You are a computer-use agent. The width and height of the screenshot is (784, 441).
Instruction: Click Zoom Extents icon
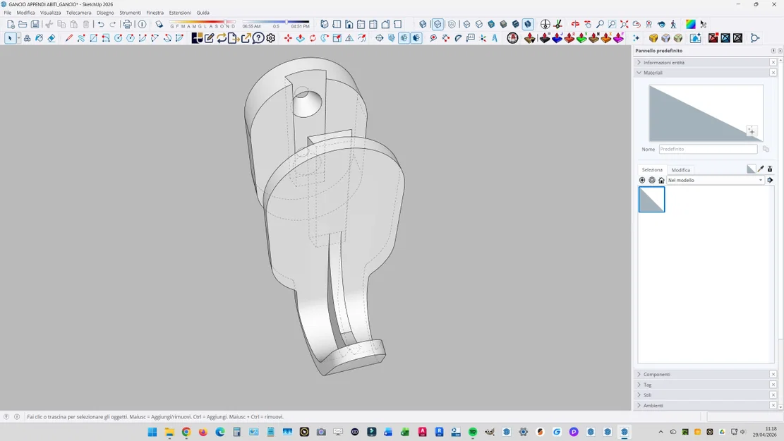[625, 24]
